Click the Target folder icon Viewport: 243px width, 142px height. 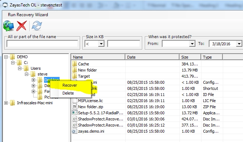pos(74,76)
